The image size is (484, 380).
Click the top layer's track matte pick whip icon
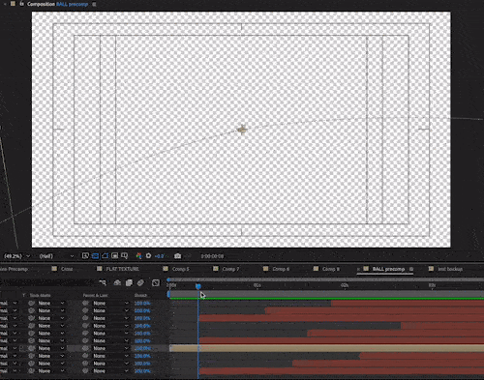click(31, 304)
